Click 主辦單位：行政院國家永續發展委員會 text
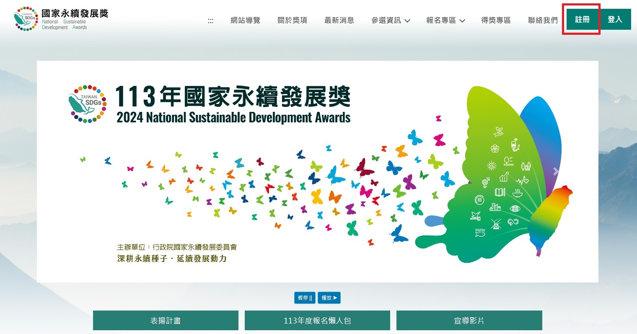 click(177, 247)
